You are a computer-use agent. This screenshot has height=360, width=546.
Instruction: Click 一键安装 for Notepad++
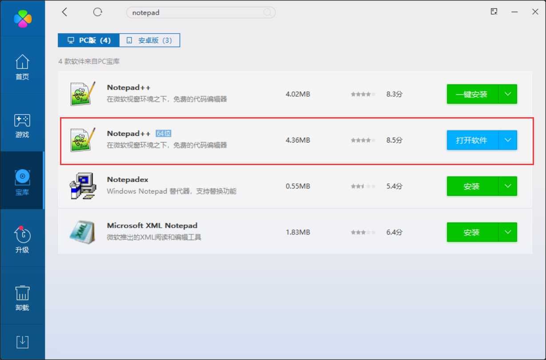(473, 94)
